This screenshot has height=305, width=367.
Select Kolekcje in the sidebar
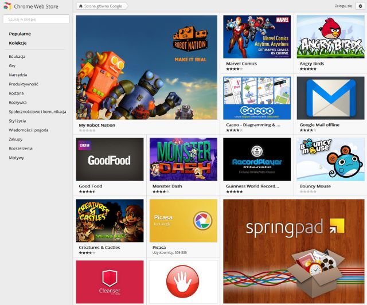(18, 43)
